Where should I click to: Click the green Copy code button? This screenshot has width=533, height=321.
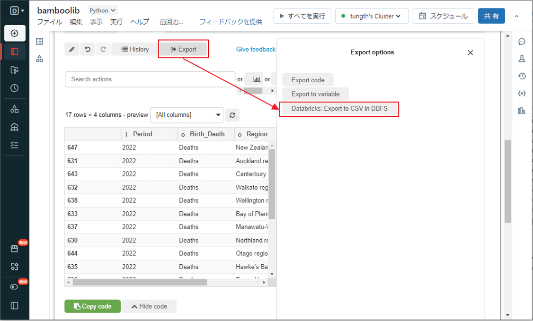click(92, 306)
